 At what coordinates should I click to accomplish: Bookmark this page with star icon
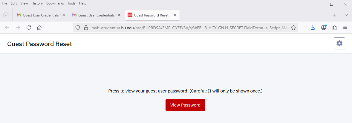point(293,28)
